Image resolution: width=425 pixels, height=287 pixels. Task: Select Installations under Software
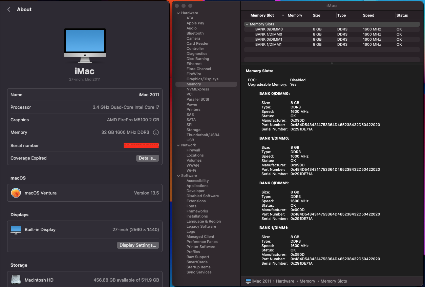coord(197,217)
